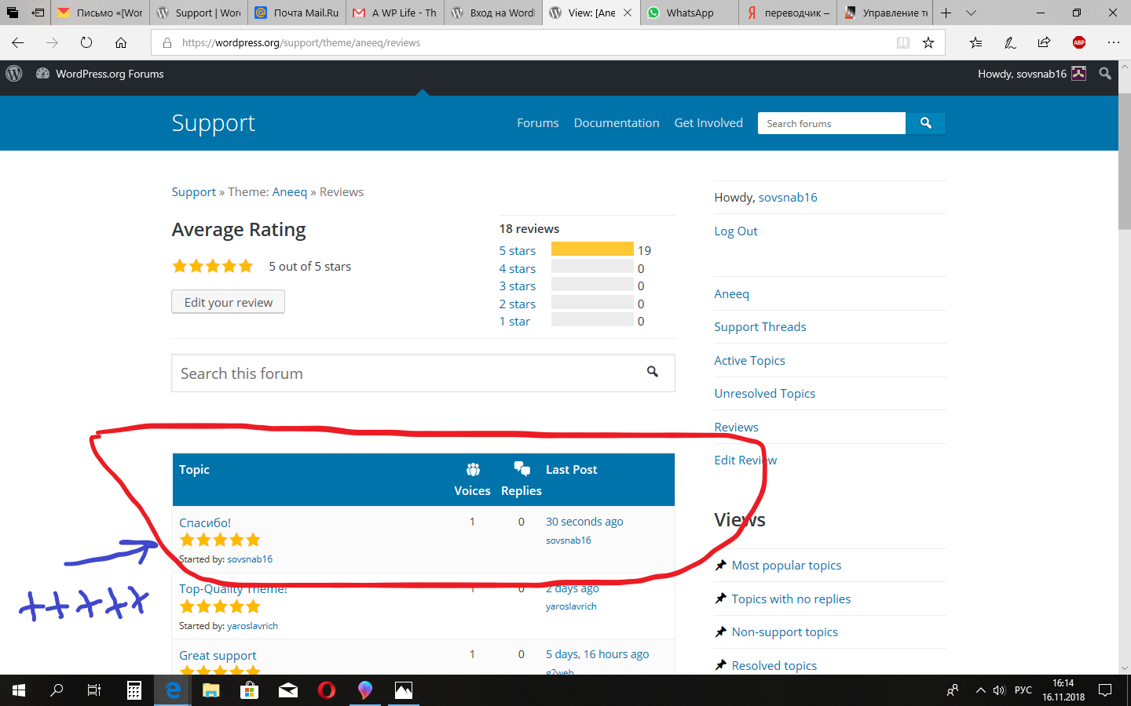The width and height of the screenshot is (1131, 706).
Task: Share this page
Action: 1044,43
